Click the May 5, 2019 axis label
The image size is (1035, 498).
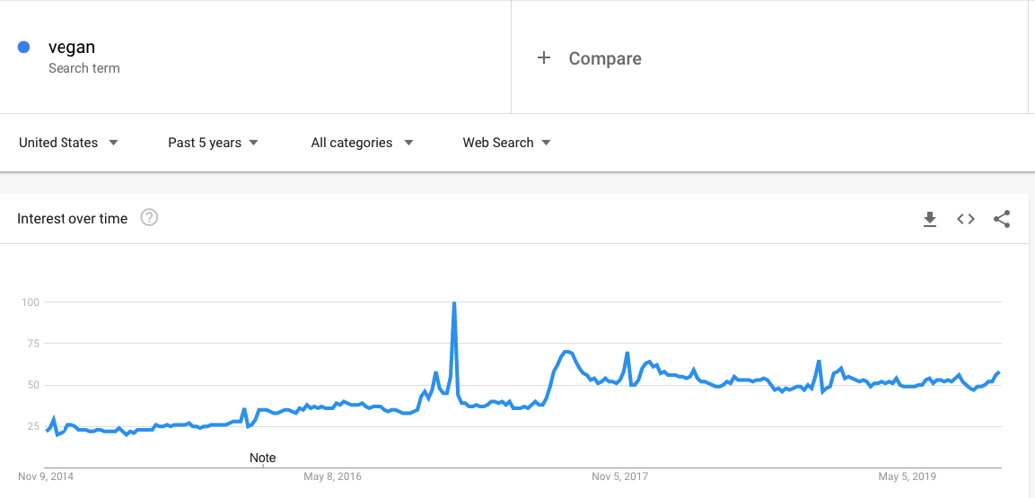tap(907, 476)
